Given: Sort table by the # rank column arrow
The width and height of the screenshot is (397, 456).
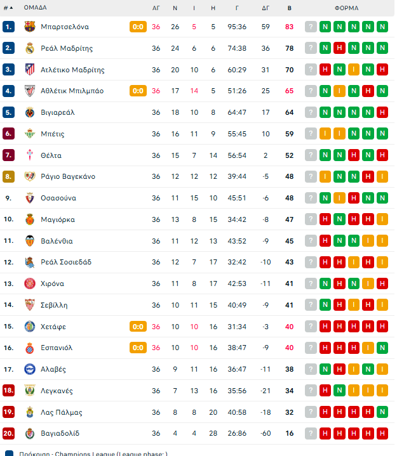Looking at the screenshot, I should 8,8.
